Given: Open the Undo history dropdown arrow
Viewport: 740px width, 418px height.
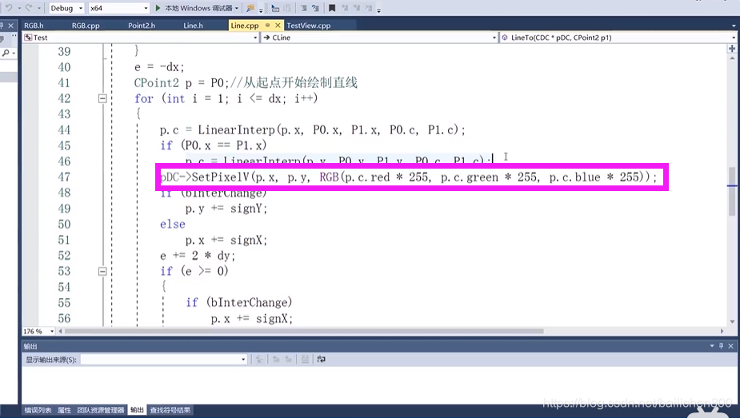Looking at the screenshot, I should [18, 9].
